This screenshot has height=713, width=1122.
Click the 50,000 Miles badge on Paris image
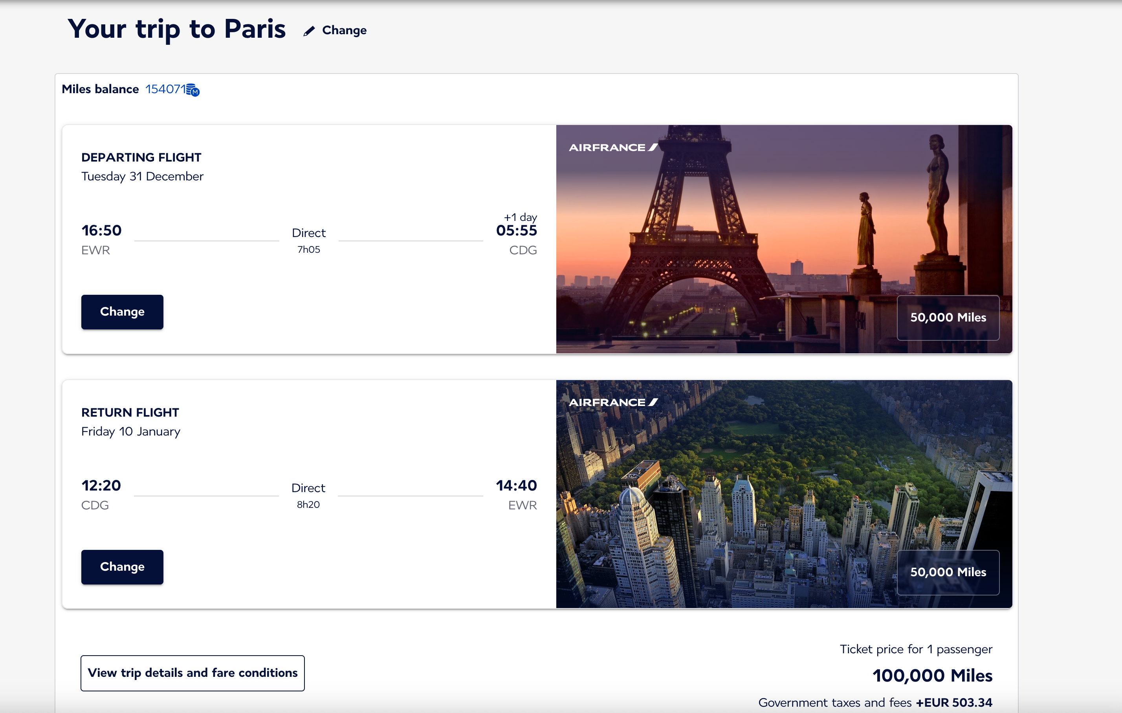[948, 318]
